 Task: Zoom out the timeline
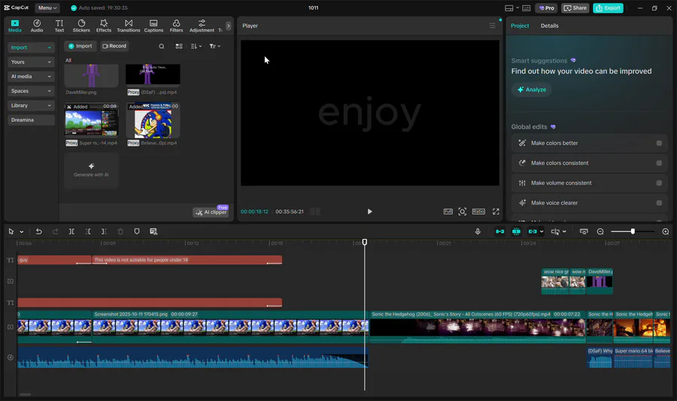(600, 231)
